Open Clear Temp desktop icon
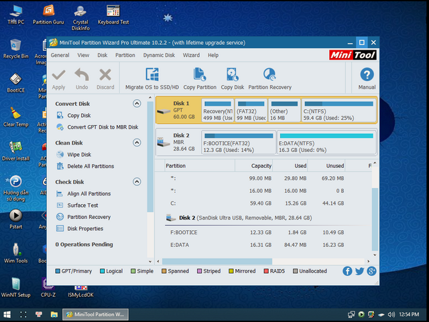 tap(15, 117)
